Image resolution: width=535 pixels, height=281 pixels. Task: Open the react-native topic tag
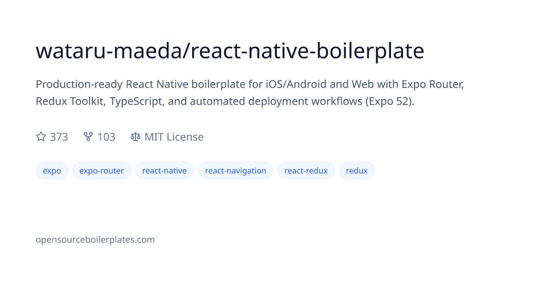tap(165, 170)
